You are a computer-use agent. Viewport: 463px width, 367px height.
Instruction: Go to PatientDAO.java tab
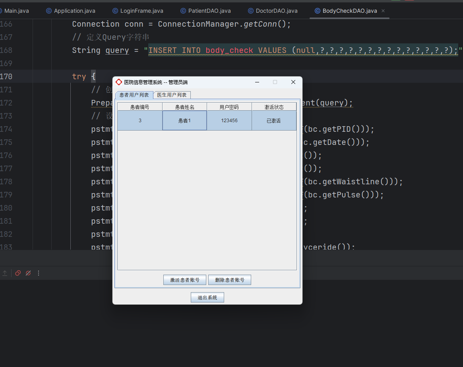205,11
